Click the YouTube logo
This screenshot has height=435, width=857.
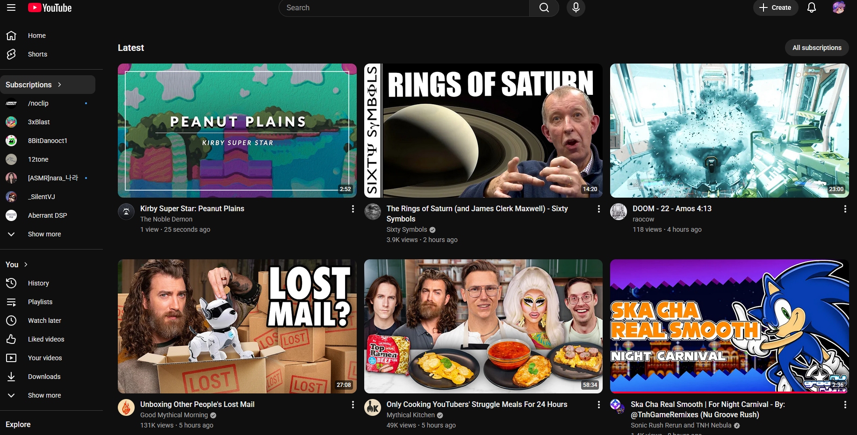(x=50, y=8)
